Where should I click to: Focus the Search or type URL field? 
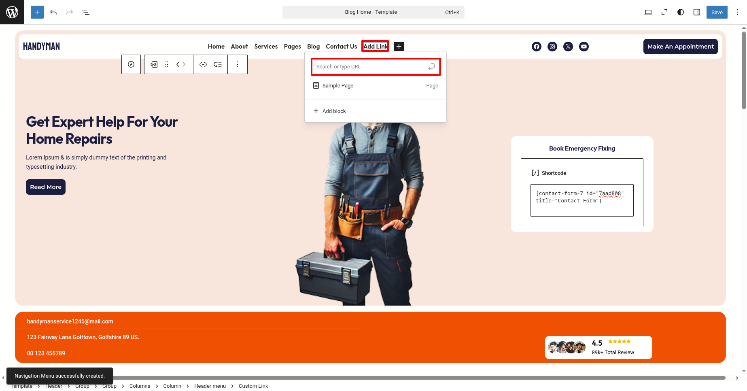pyautogui.click(x=370, y=67)
